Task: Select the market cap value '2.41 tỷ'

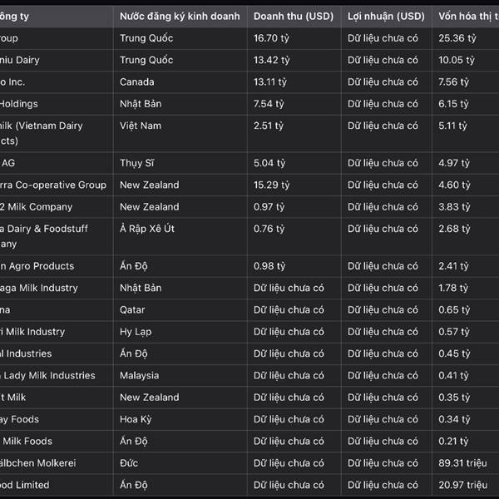Action: click(453, 266)
